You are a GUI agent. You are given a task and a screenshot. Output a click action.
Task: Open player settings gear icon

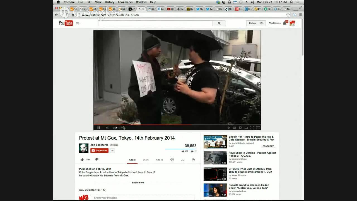(x=240, y=128)
